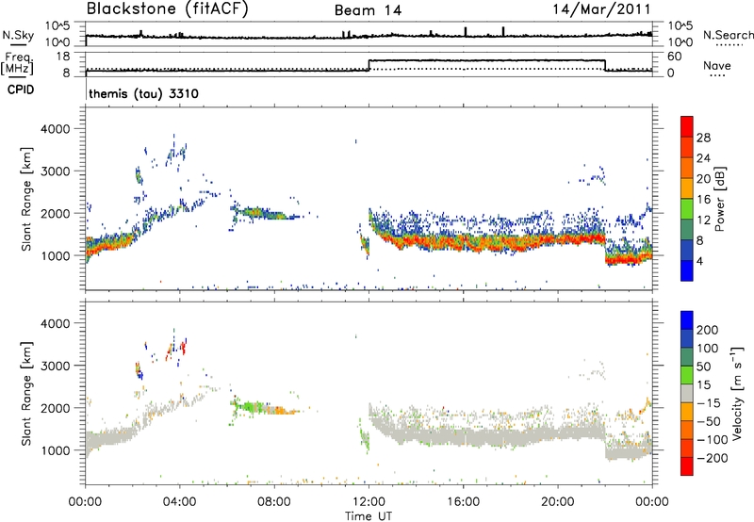
Task: Click the 'CPID' label
Action: click(x=21, y=90)
